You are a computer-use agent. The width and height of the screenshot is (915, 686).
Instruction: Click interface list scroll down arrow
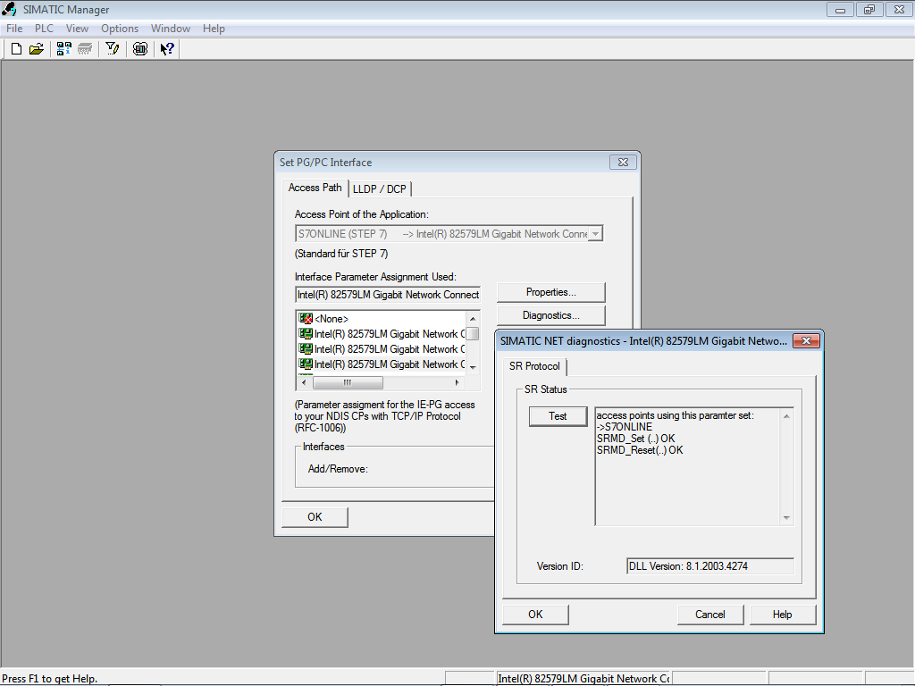[473, 367]
